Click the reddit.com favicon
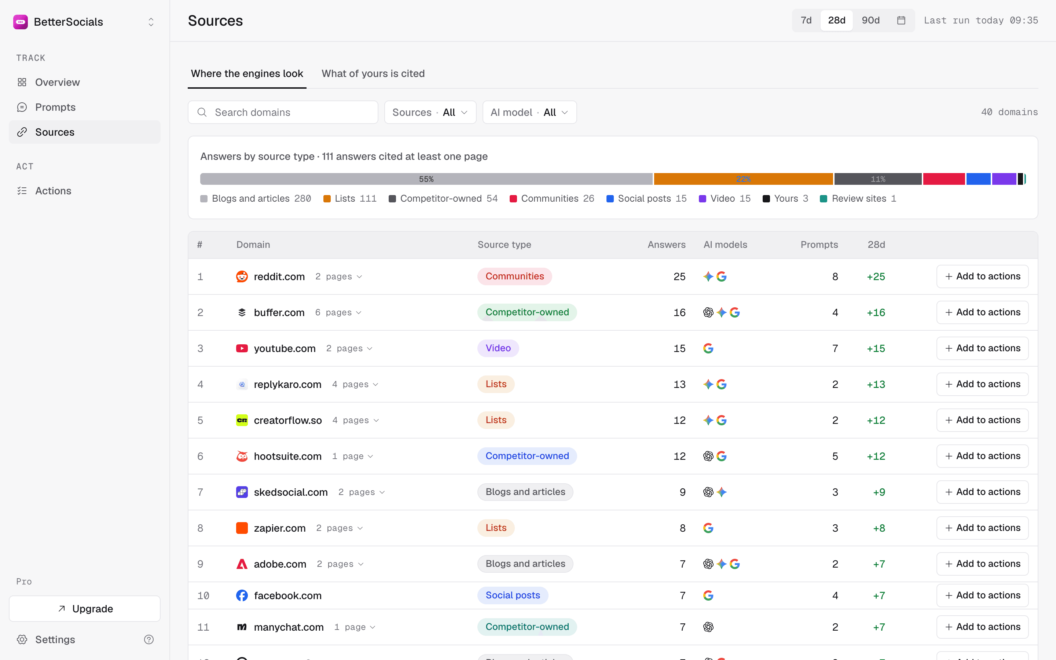1056x660 pixels. tap(242, 277)
